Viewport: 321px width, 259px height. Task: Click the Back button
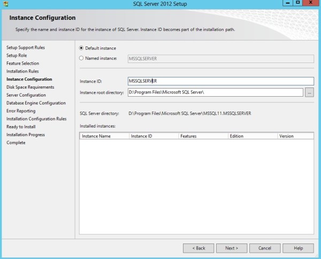click(198, 248)
